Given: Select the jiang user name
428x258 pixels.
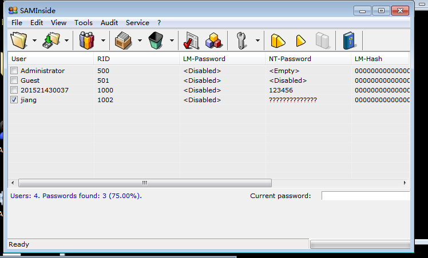Looking at the screenshot, I should pyautogui.click(x=29, y=100).
